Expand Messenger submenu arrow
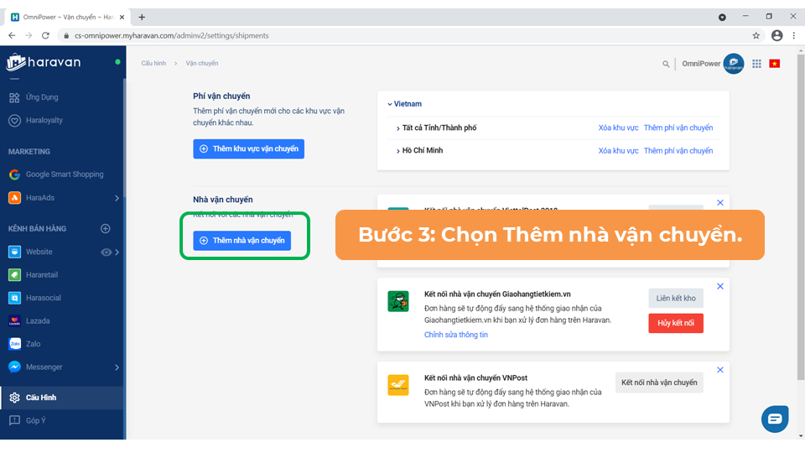 (117, 367)
